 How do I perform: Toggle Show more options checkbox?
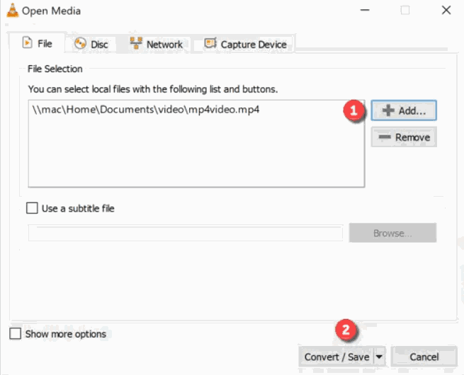click(15, 334)
